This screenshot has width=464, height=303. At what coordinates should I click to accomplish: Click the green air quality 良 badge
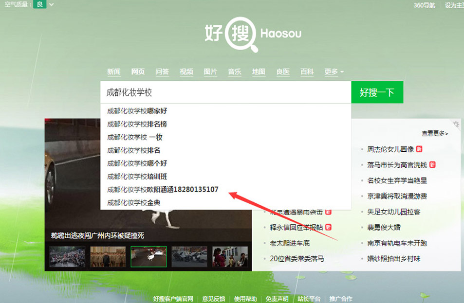[40, 4]
